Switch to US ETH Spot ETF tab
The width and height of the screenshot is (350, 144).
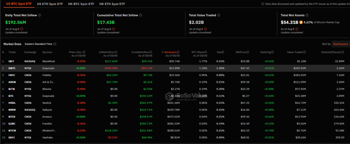click(x=50, y=4)
